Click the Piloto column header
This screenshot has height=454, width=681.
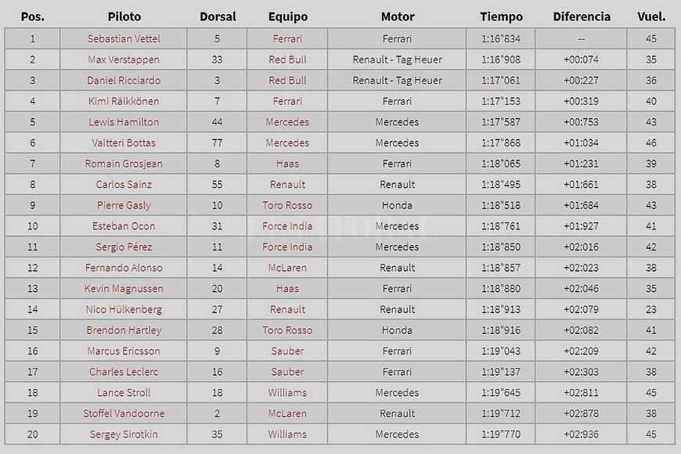[124, 16]
